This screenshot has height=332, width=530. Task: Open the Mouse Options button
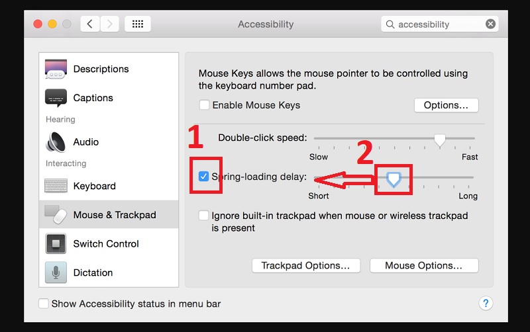[x=423, y=266]
